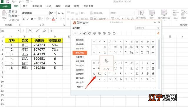The image size is (188, 107).
Task: Switch to the 数据 Data tab
Action: (x=58, y=6)
